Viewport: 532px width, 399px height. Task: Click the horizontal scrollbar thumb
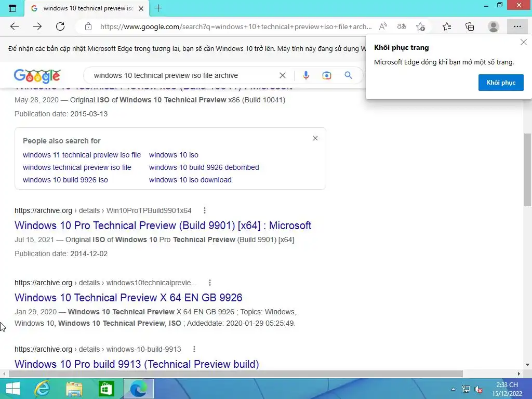tap(236, 374)
